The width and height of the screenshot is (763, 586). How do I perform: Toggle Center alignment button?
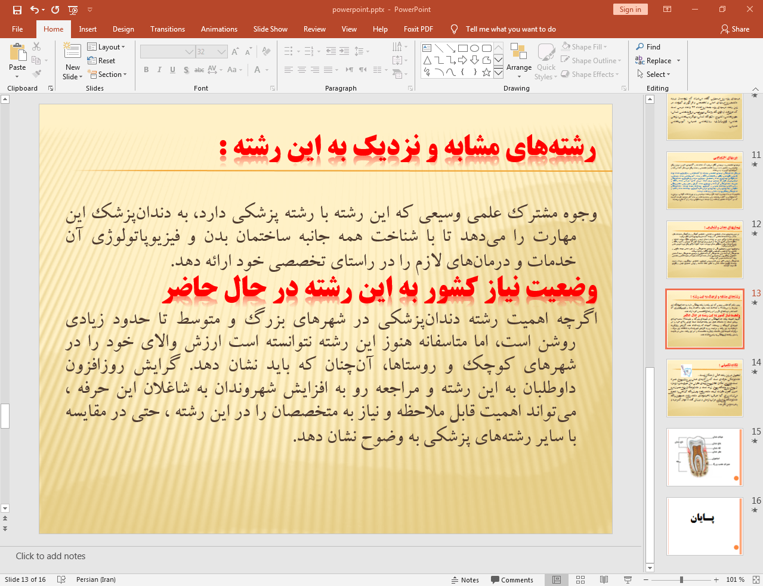302,70
